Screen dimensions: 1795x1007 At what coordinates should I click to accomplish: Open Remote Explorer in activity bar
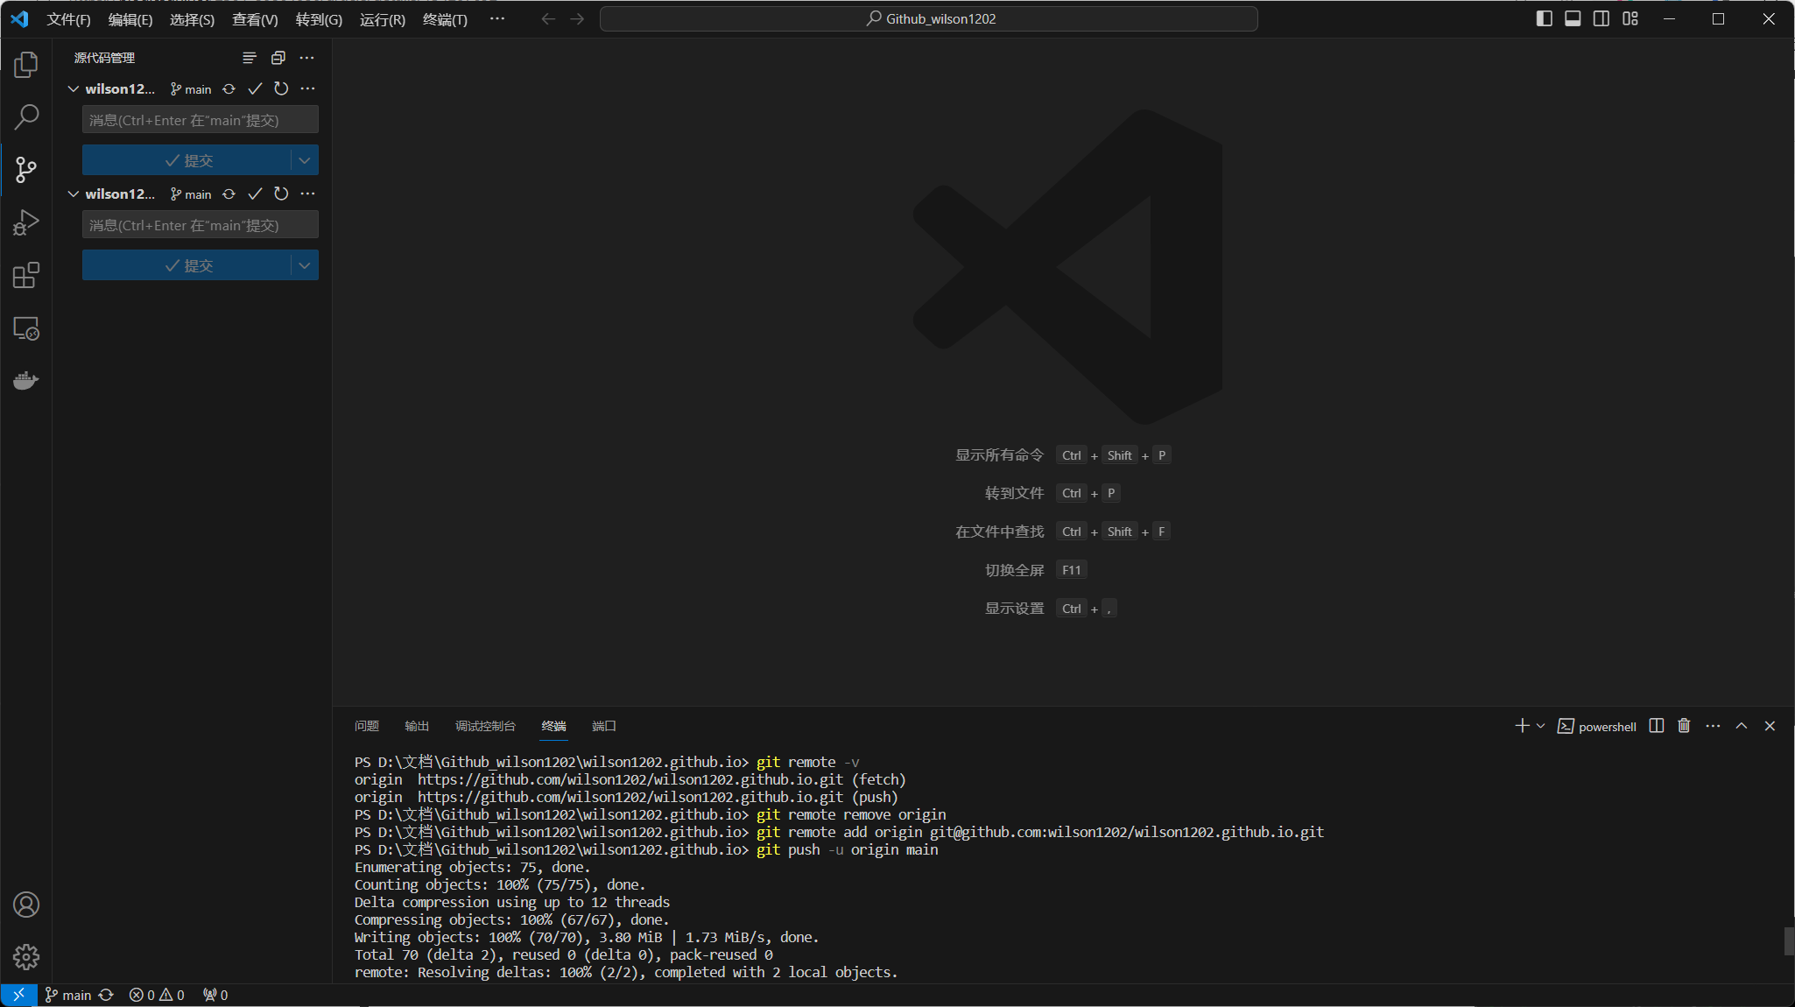26,328
